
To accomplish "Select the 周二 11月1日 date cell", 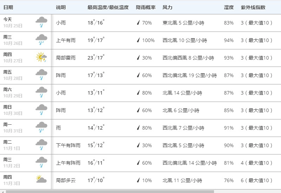I will [x=26, y=145].
